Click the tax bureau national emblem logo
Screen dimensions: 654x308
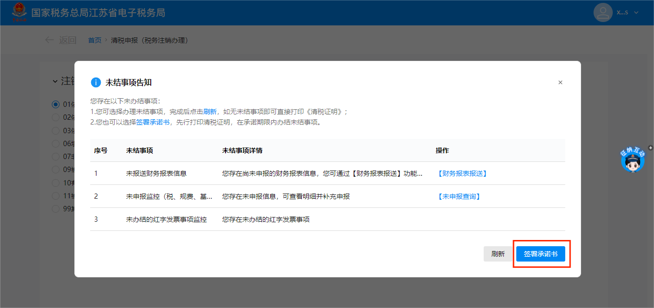[x=20, y=12]
